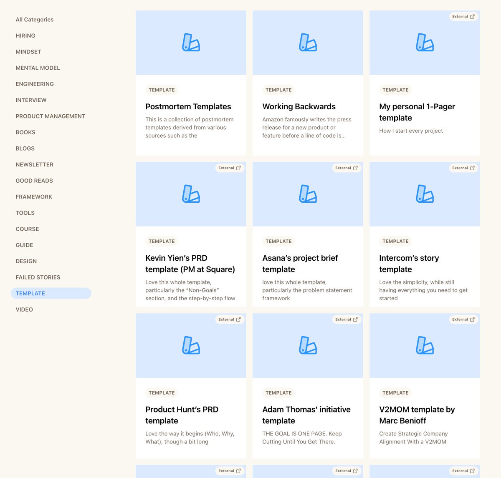The image size is (501, 478).
Task: Open Adam Thomas' initiative template title
Action: (x=306, y=415)
